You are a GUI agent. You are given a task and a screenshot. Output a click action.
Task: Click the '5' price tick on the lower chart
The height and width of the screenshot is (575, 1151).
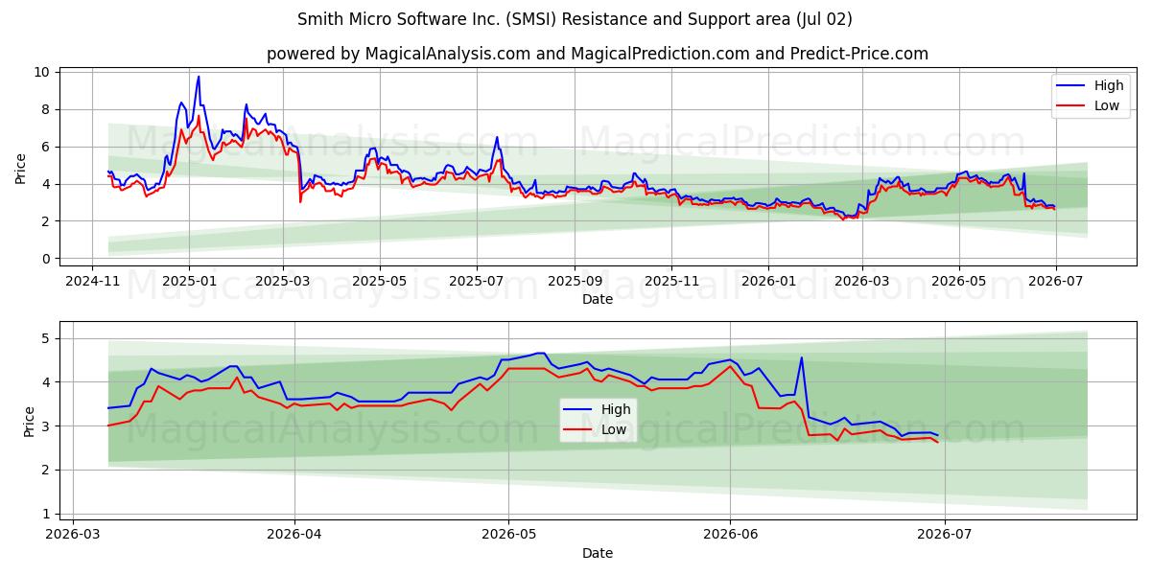(46, 338)
